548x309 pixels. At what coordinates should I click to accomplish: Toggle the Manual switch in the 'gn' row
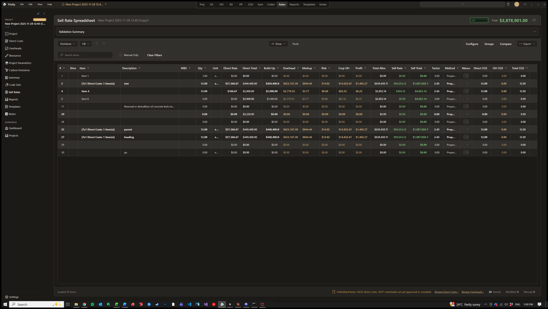(x=466, y=152)
